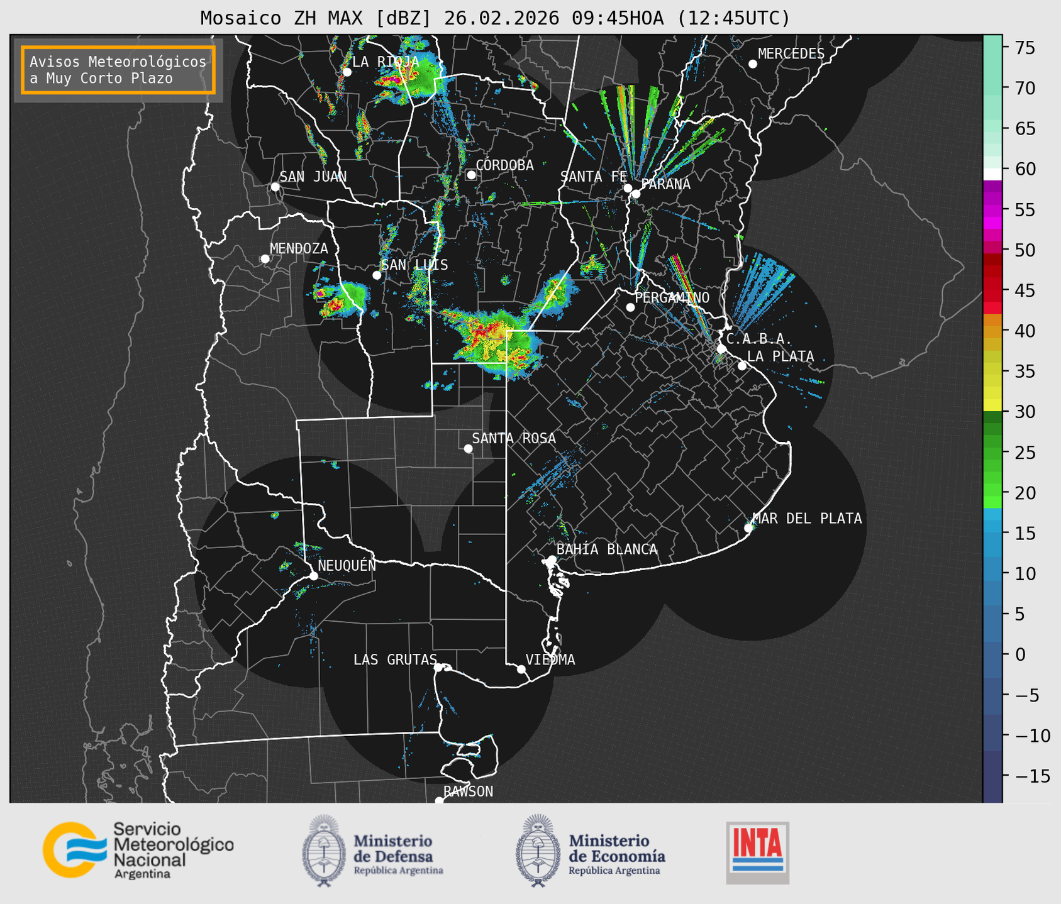This screenshot has width=1061, height=904.
Task: Select the Mar del Plata marker dot
Action: (748, 527)
